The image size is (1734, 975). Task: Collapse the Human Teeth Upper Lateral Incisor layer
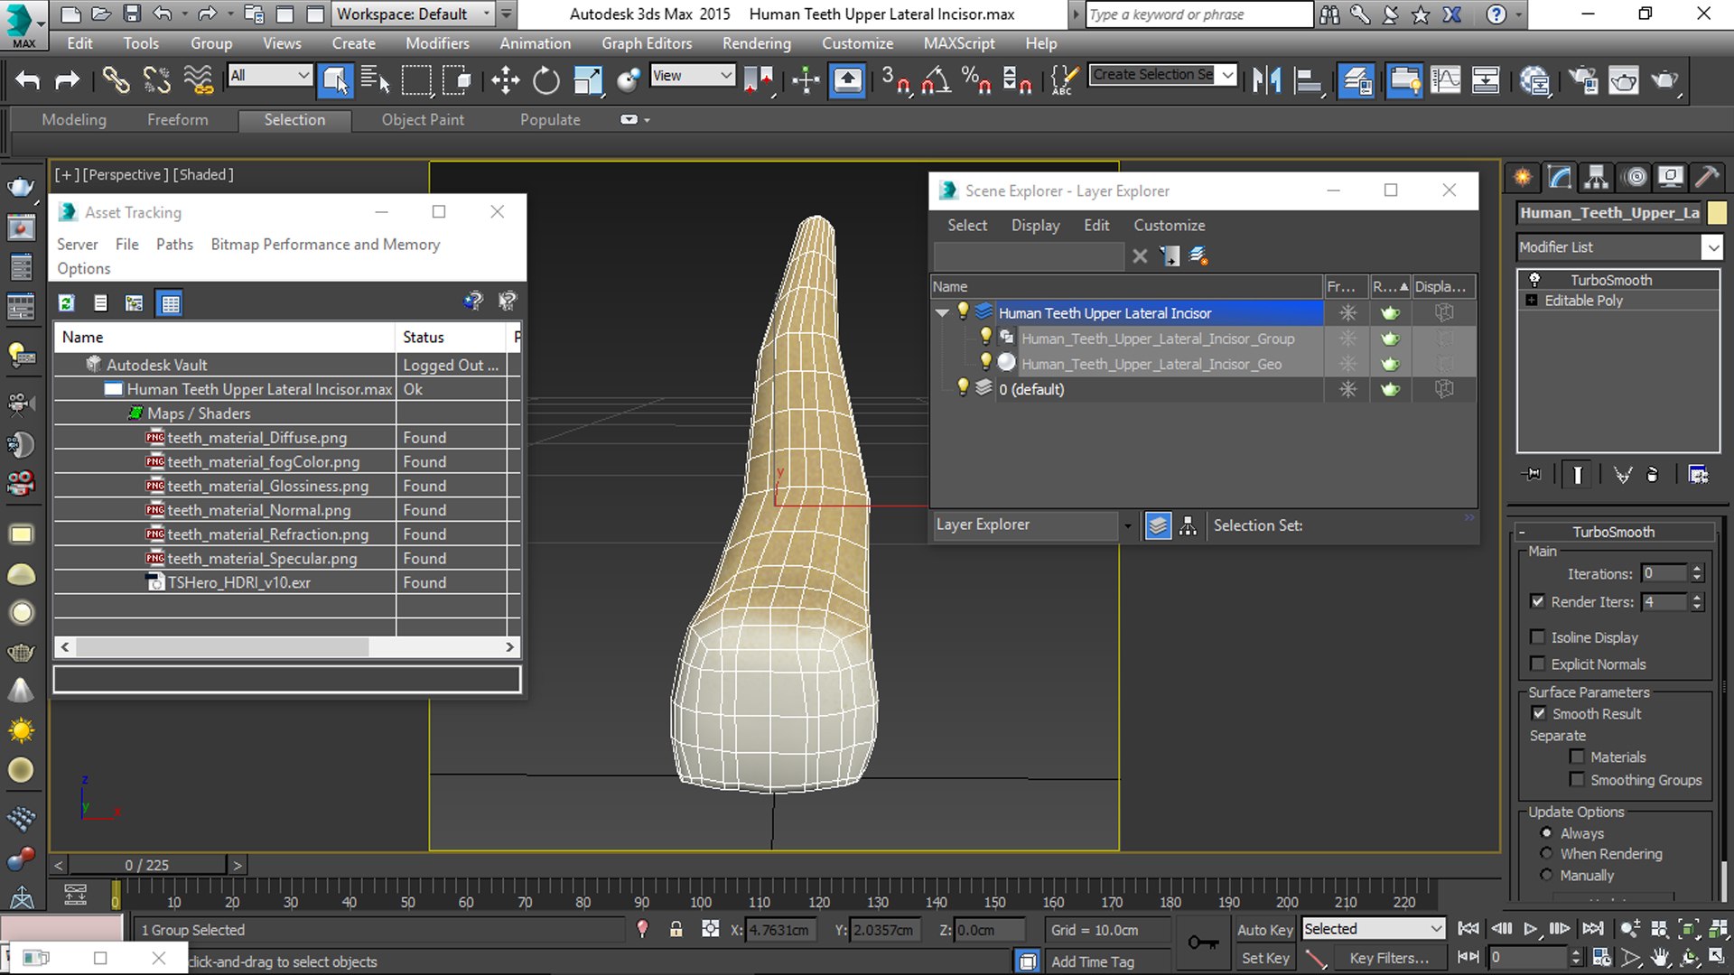point(943,312)
